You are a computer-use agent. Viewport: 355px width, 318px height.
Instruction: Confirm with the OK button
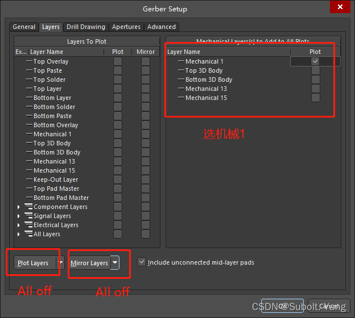[x=282, y=306]
